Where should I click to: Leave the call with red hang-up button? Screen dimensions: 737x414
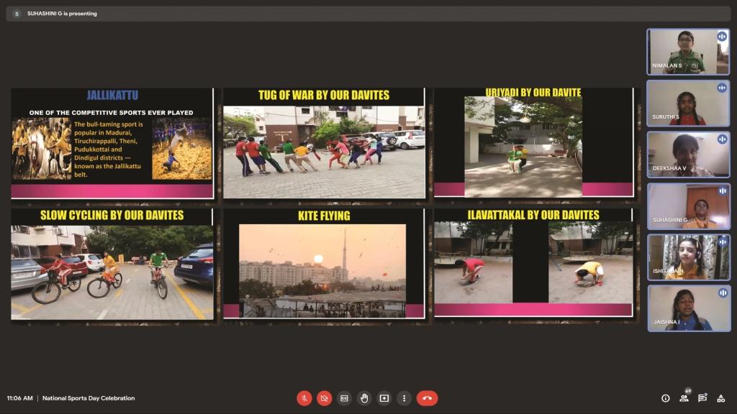tap(427, 398)
